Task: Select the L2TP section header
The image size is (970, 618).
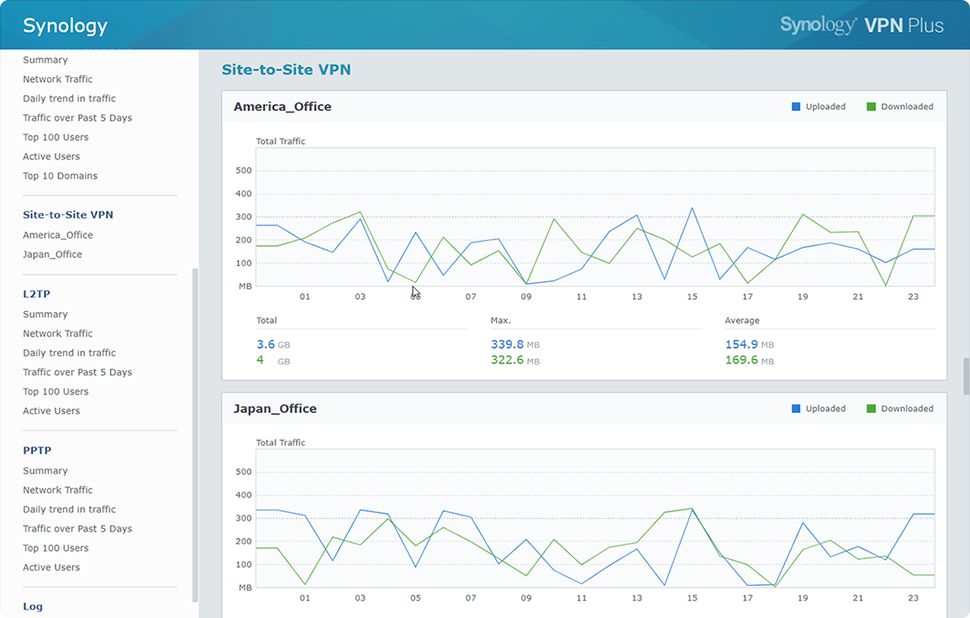Action: [x=35, y=293]
